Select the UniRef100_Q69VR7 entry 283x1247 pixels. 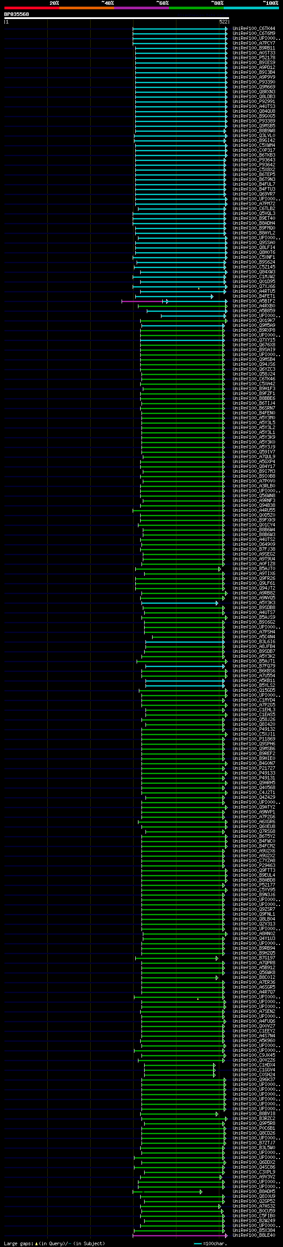click(x=253, y=194)
